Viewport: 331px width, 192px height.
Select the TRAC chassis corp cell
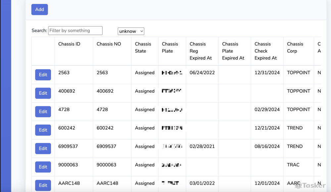[x=293, y=165]
